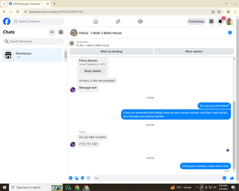Open conversation information panel
Image resolution: width=239 pixels, height=191 pixels.
click(230, 32)
